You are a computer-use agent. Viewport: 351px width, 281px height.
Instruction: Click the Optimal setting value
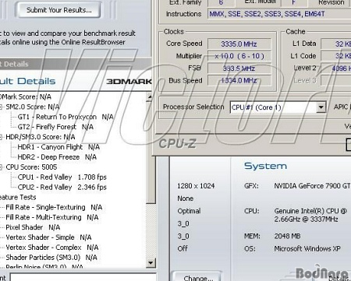click(189, 211)
